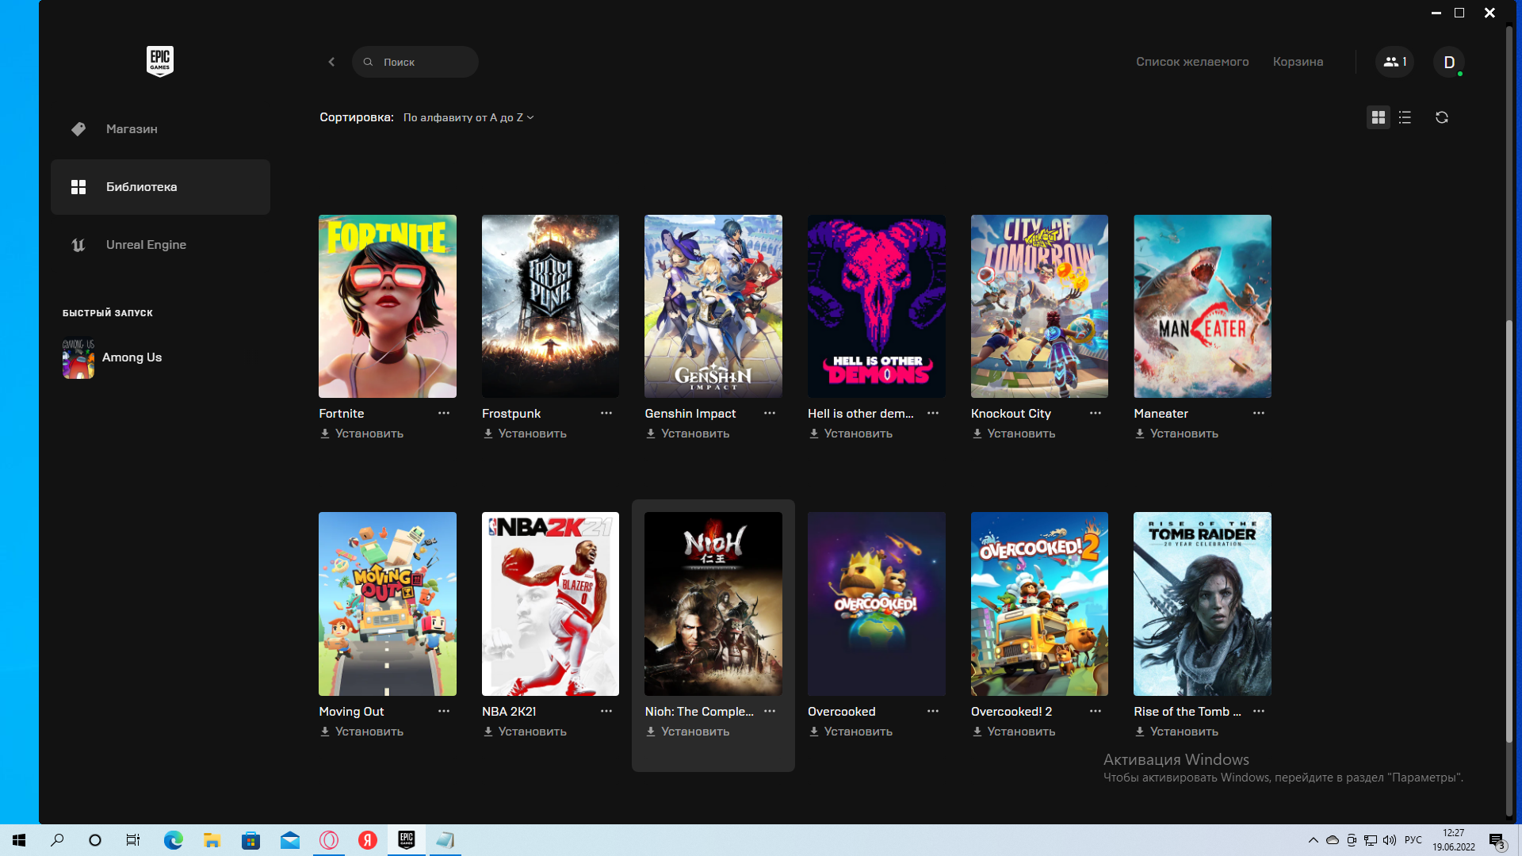Install Nioh with Установить

(688, 732)
